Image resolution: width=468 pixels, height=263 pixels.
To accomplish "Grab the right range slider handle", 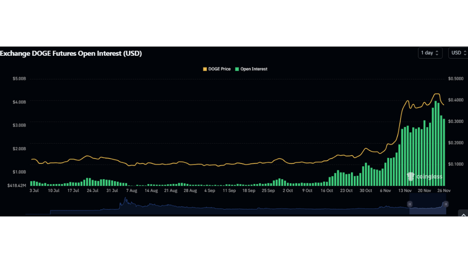I will tap(446, 204).
